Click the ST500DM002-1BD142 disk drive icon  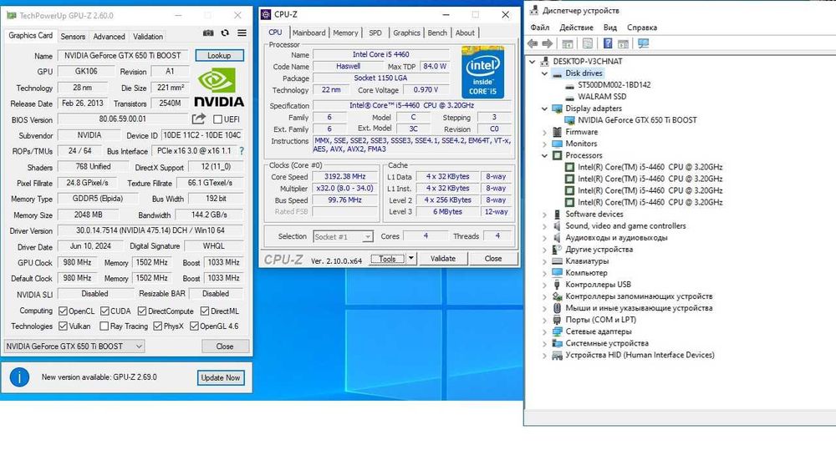(x=569, y=85)
